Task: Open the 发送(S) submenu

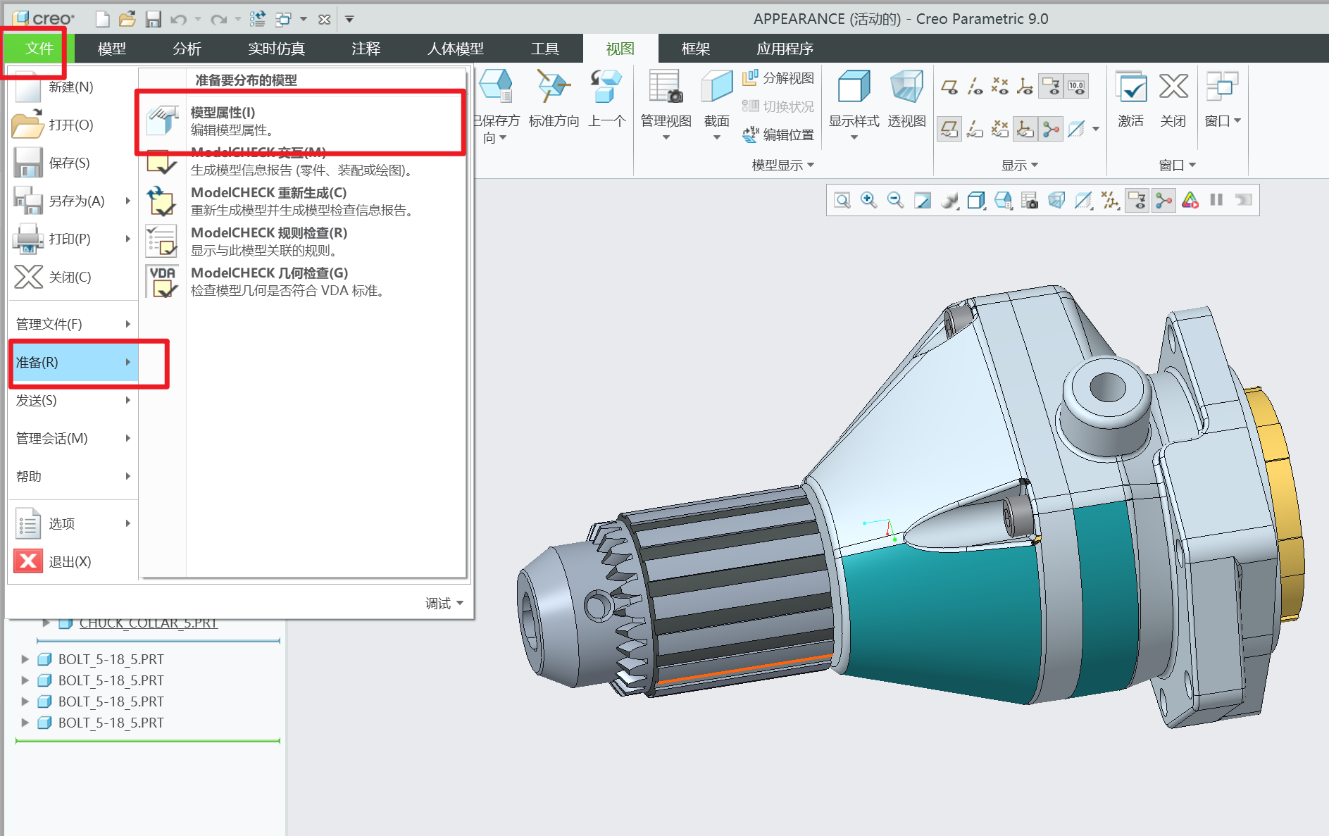Action: pos(73,400)
